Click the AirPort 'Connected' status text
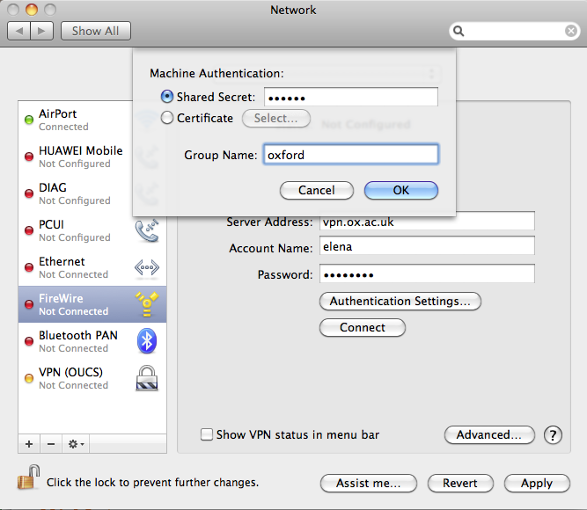Image resolution: width=587 pixels, height=510 pixels. (x=63, y=127)
